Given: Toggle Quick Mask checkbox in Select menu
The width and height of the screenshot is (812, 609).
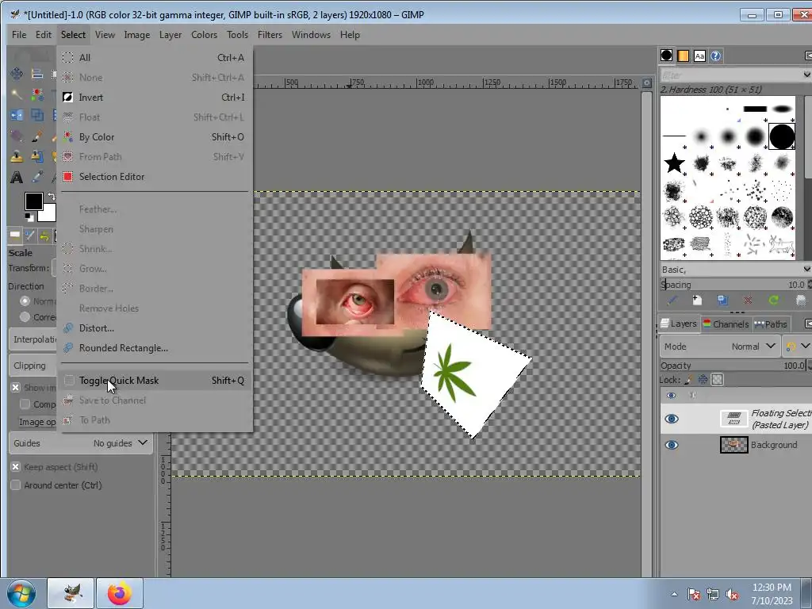Looking at the screenshot, I should pyautogui.click(x=69, y=381).
